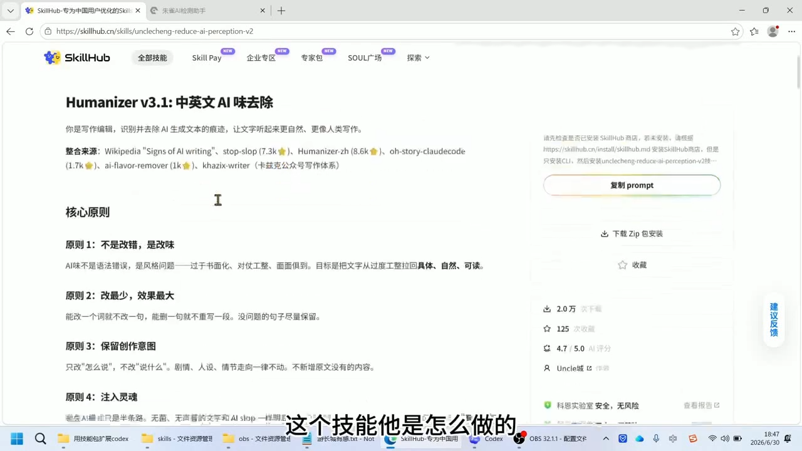Click the 125 favorites star icon
The height and width of the screenshot is (451, 802).
tap(547, 329)
